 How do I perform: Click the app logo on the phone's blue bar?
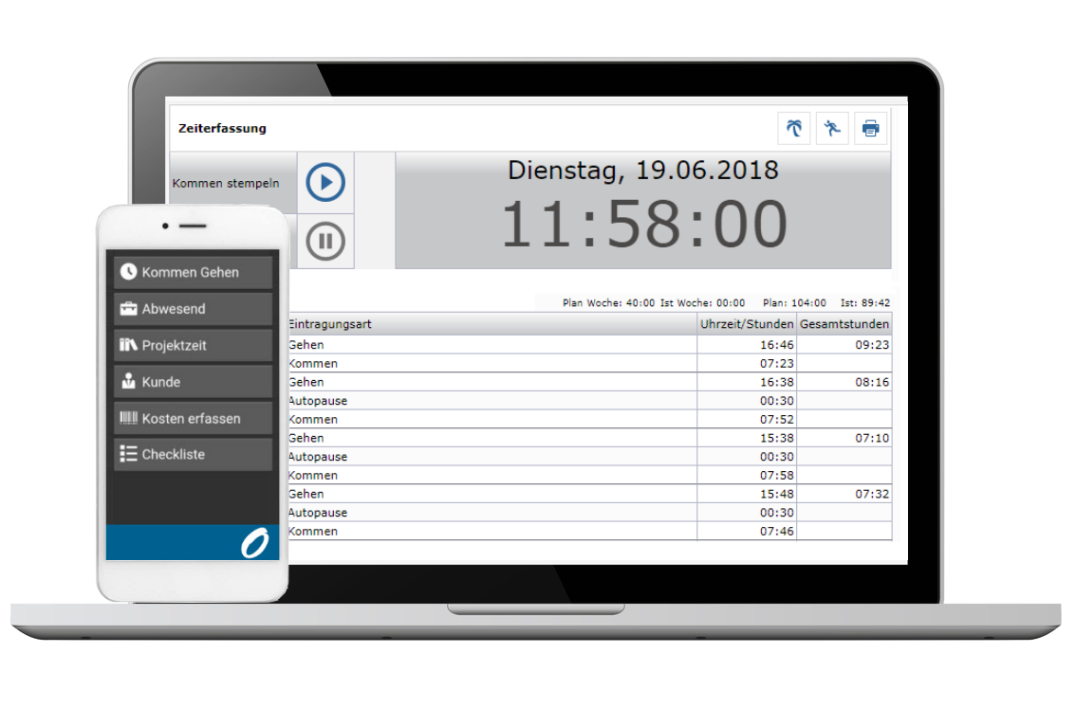(x=254, y=544)
